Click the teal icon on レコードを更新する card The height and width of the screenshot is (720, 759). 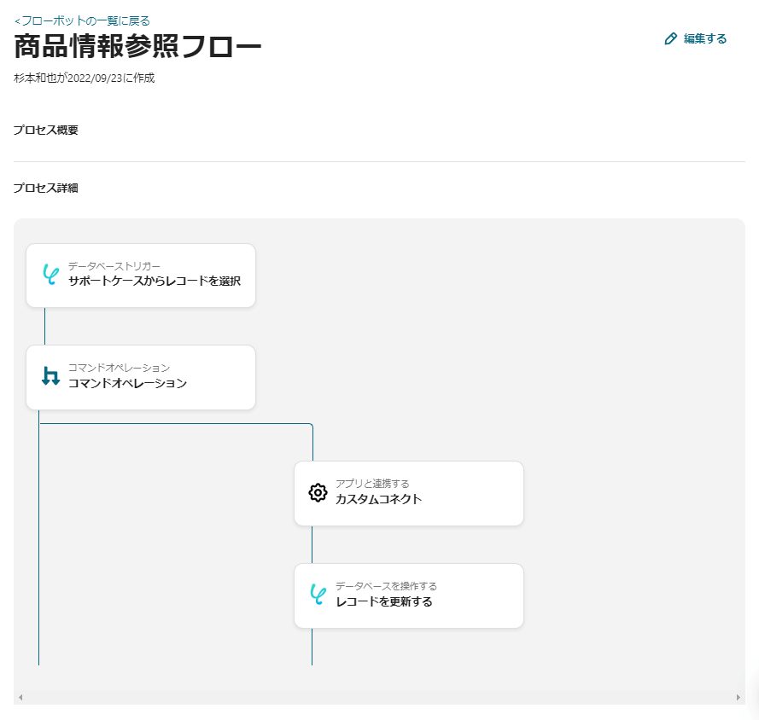[x=318, y=595]
